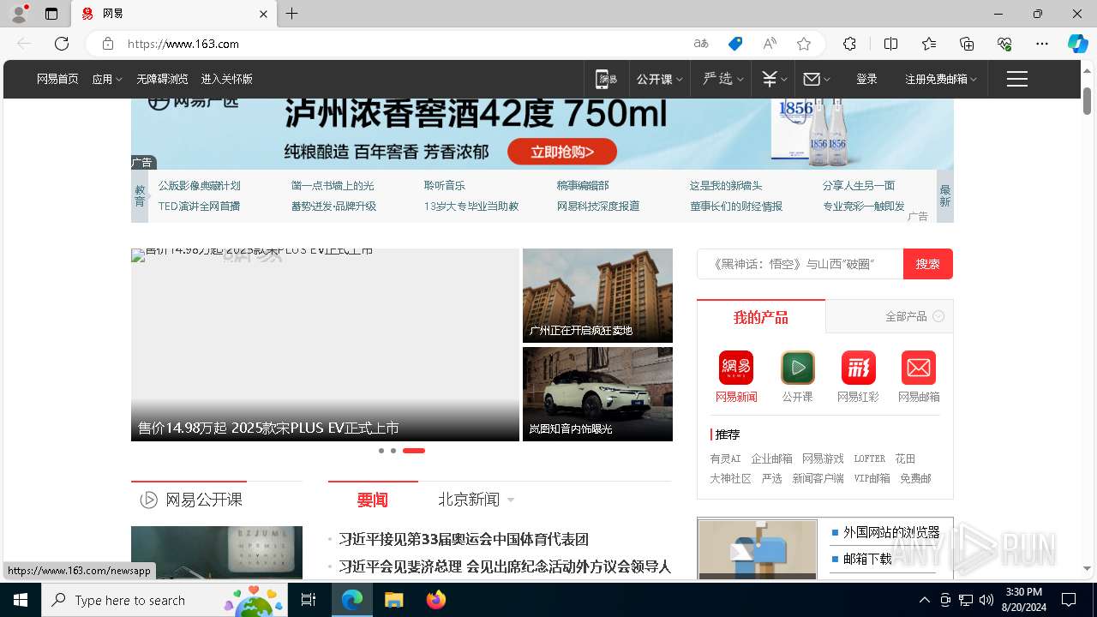
Task: Click the 立即抢购 ad button
Action: (x=562, y=152)
